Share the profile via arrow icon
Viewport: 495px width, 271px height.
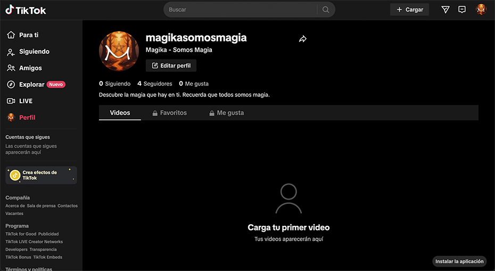pyautogui.click(x=303, y=39)
